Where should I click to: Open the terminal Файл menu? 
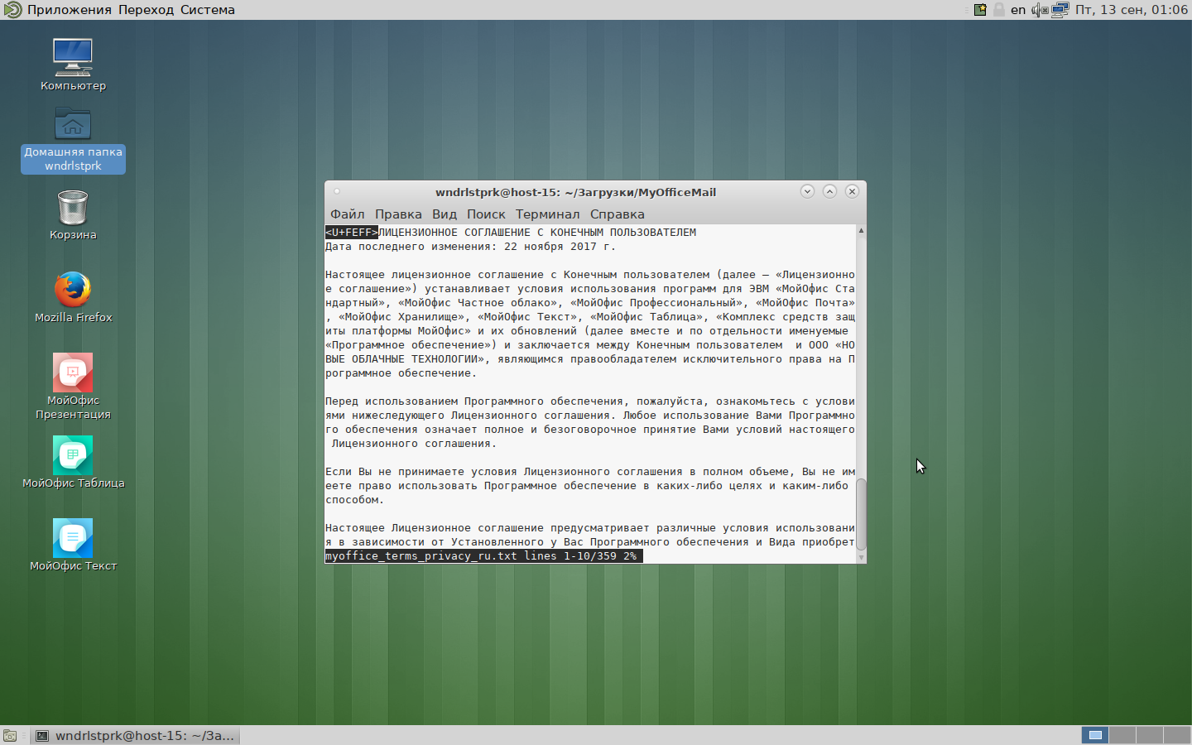[x=348, y=214]
